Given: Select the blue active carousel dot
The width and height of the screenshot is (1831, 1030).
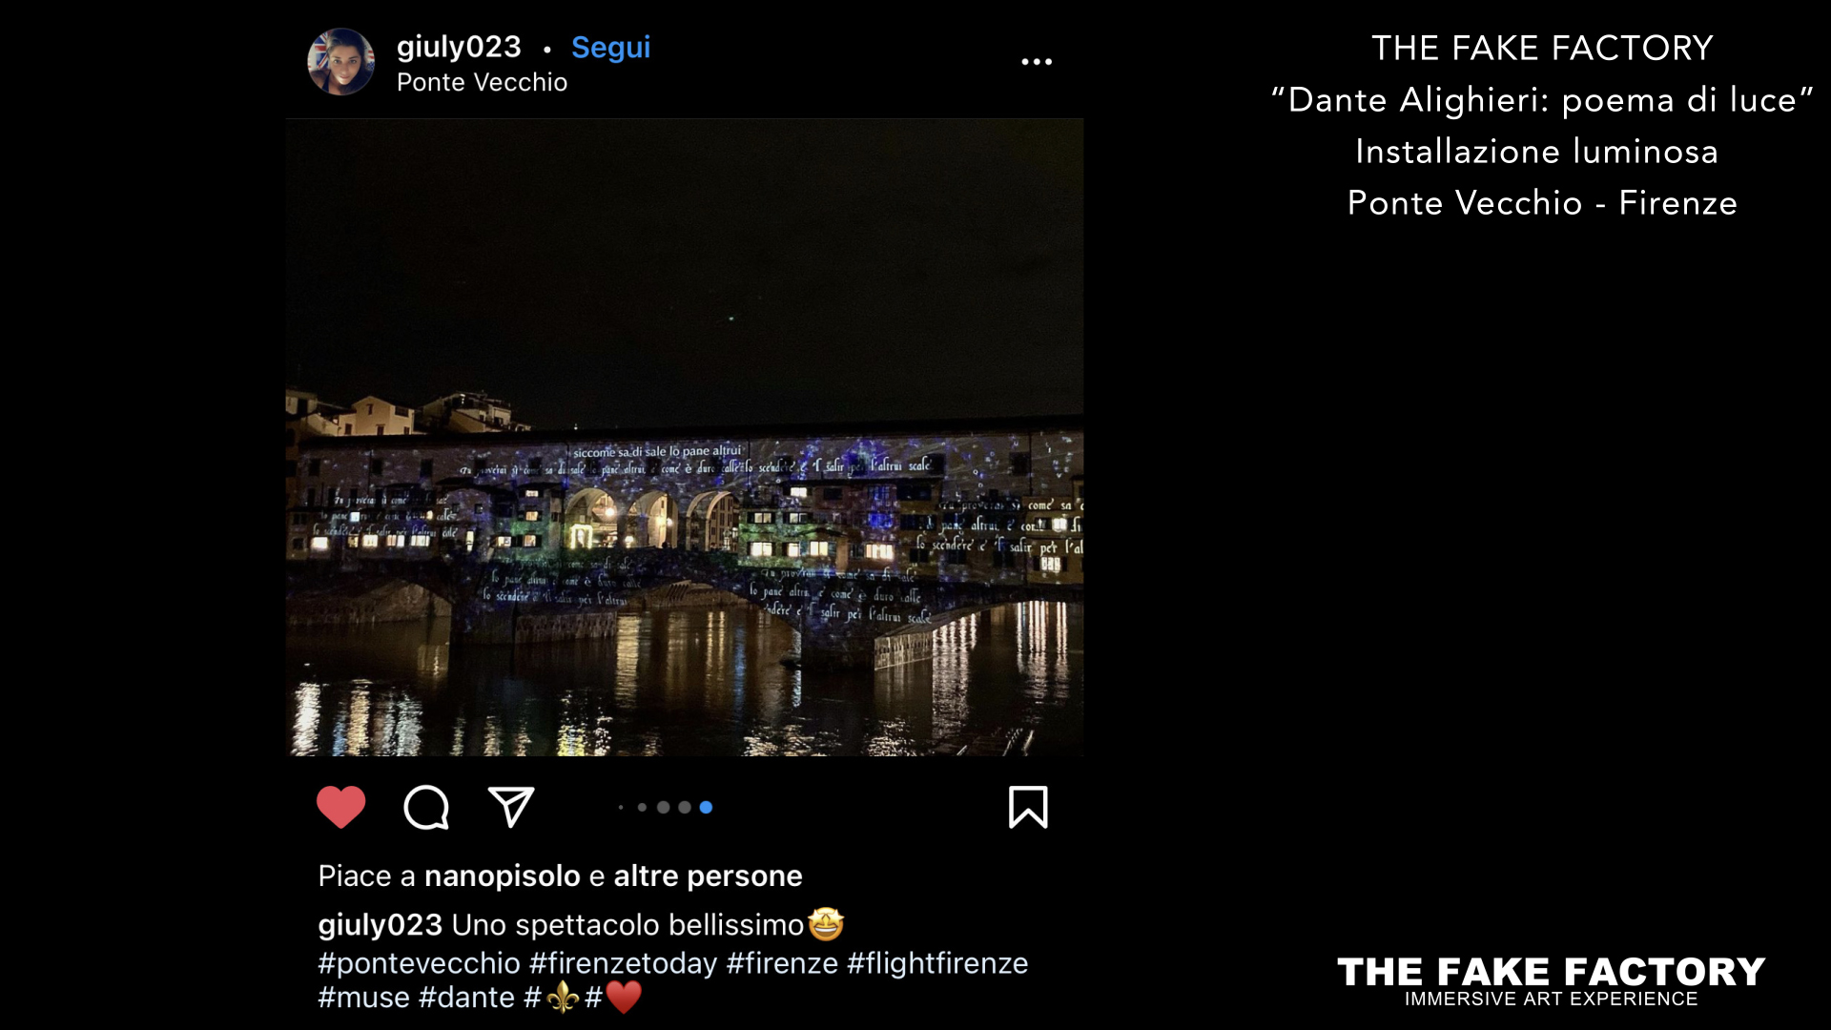Looking at the screenshot, I should pyautogui.click(x=706, y=807).
